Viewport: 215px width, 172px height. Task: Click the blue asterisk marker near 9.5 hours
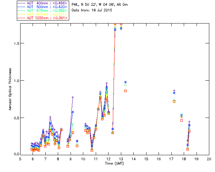(x=77, y=141)
